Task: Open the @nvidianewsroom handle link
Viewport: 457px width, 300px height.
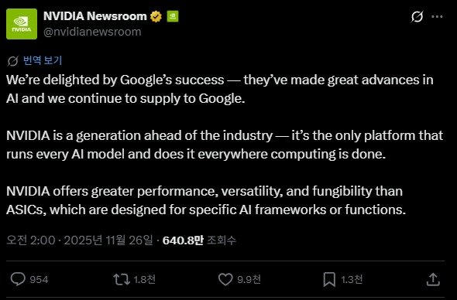Action: (92, 32)
